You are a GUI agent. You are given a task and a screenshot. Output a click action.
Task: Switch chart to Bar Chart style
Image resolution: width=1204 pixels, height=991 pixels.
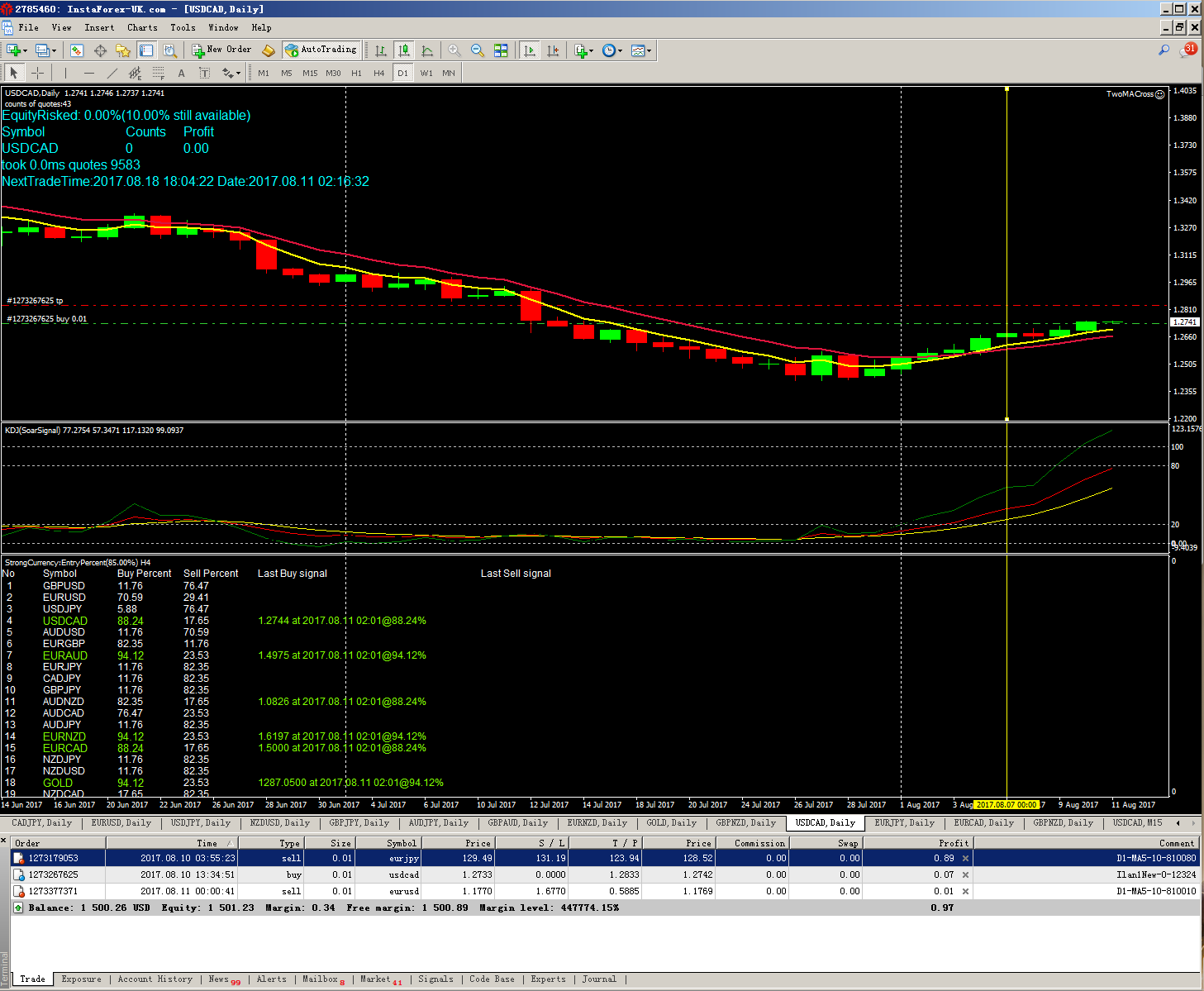tap(380, 50)
